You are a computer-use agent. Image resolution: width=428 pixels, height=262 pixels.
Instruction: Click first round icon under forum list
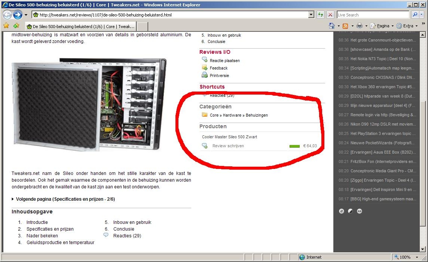click(342, 211)
